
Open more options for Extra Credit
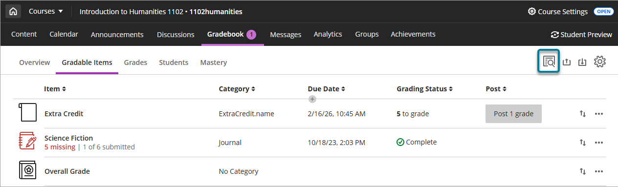click(599, 114)
